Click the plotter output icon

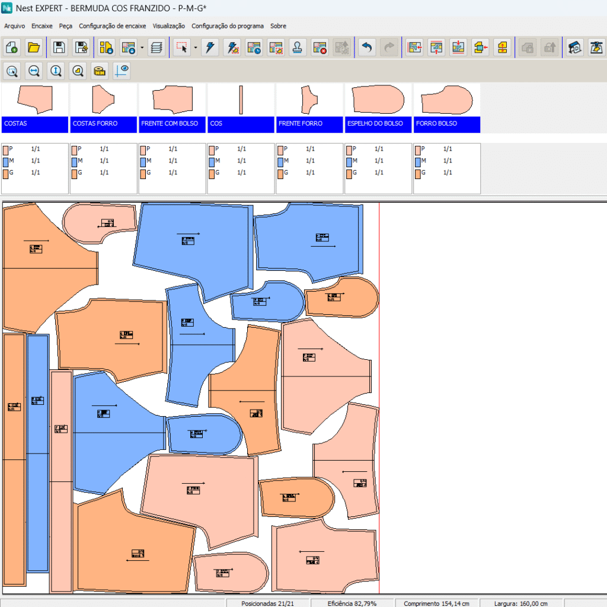(x=596, y=48)
